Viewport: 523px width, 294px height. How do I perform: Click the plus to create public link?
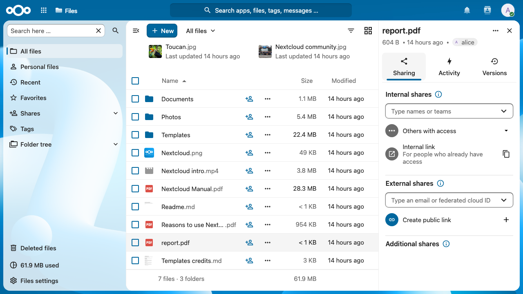point(506,220)
